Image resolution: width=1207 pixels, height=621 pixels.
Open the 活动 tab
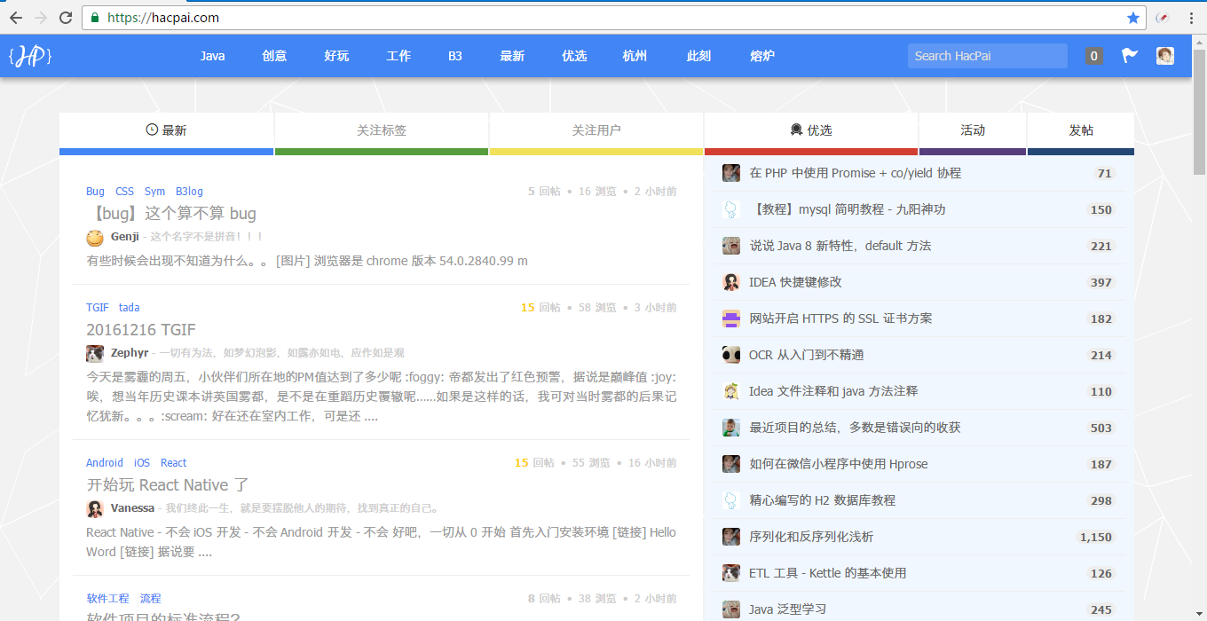pyautogui.click(x=973, y=130)
